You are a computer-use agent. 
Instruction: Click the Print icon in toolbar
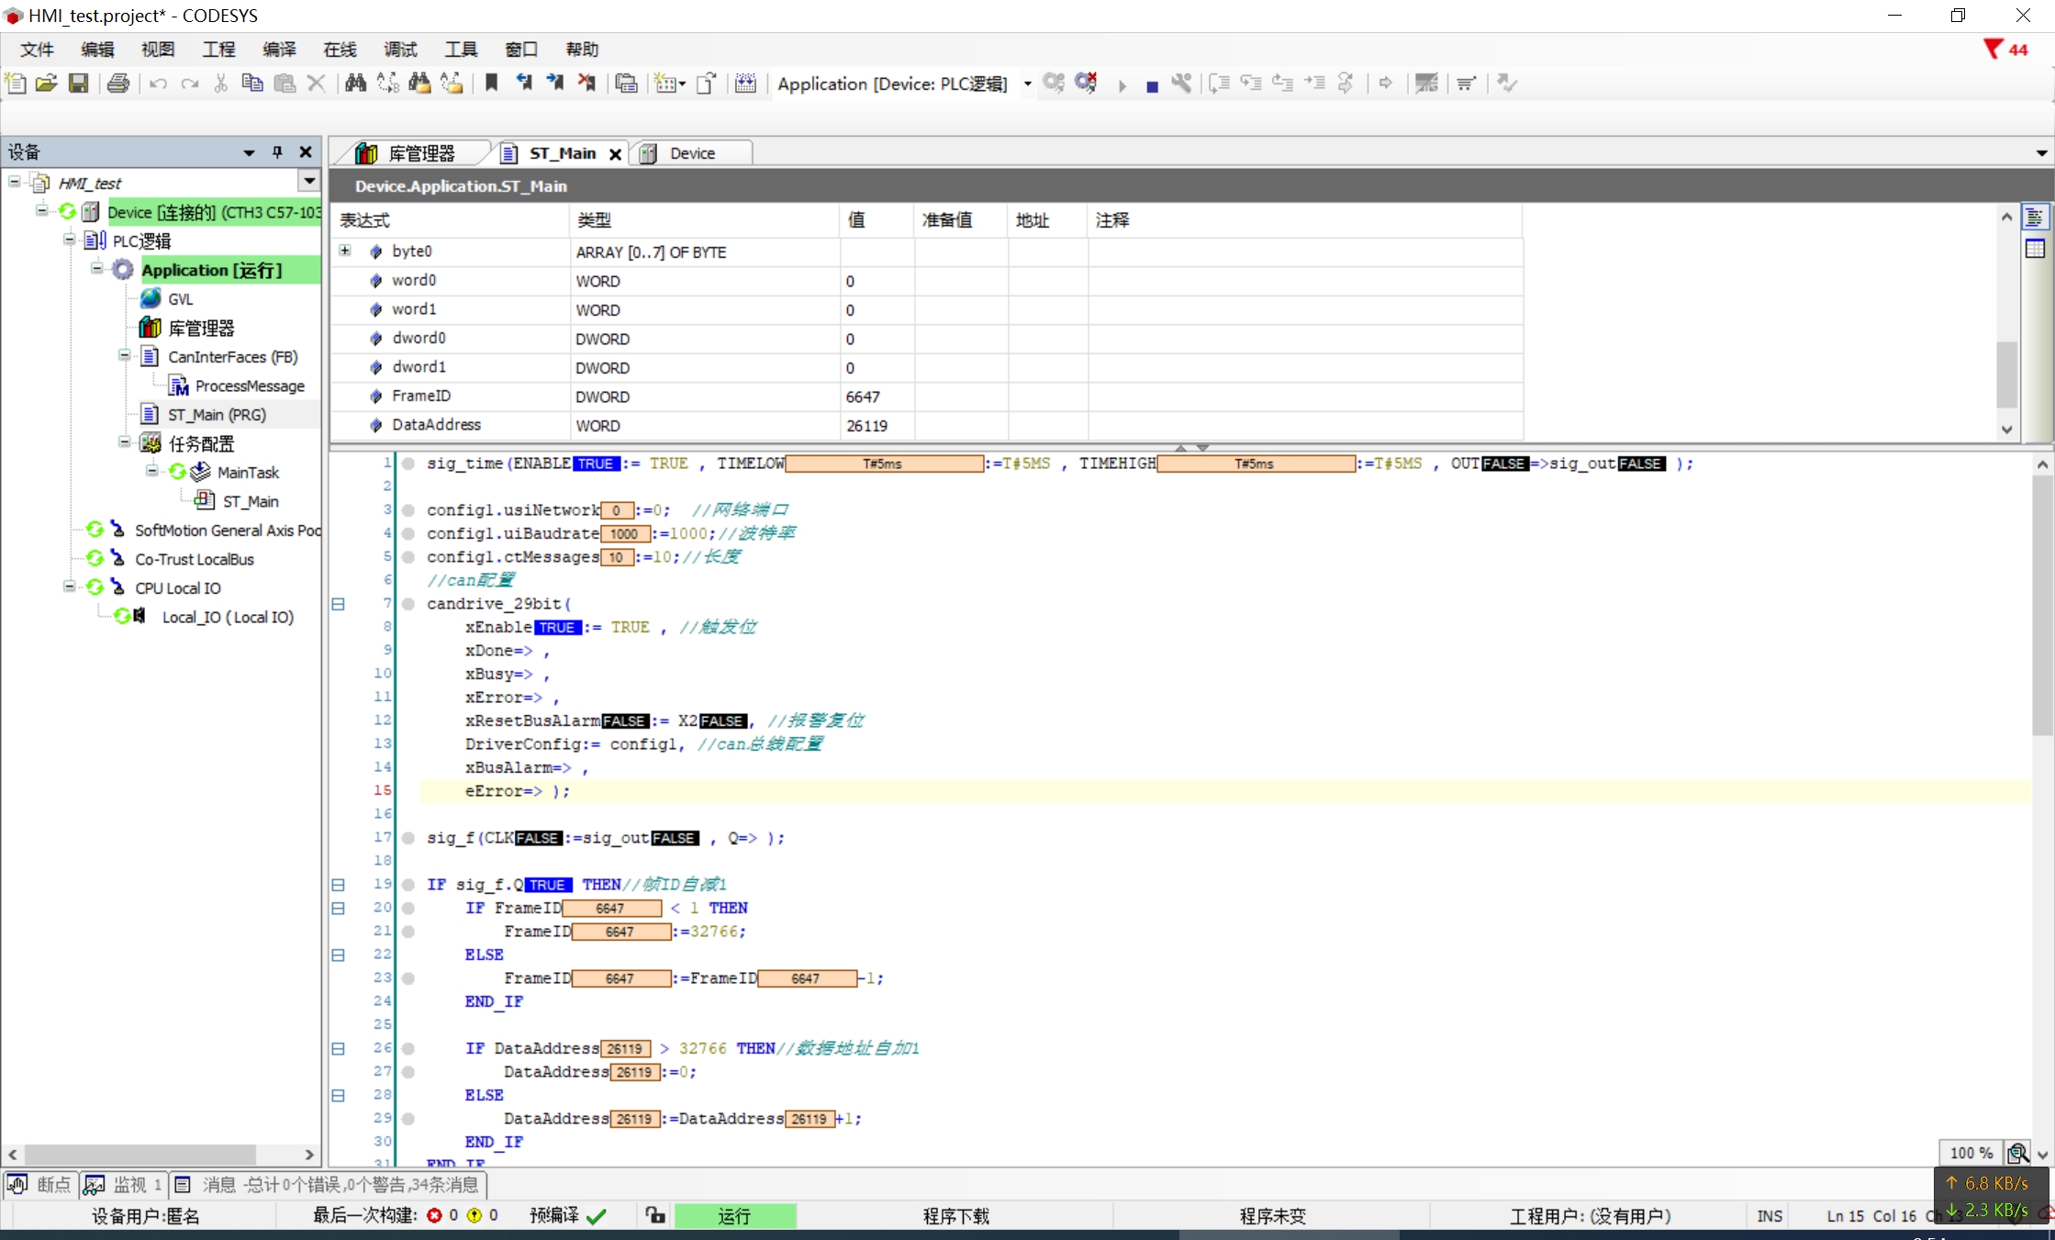[x=118, y=84]
